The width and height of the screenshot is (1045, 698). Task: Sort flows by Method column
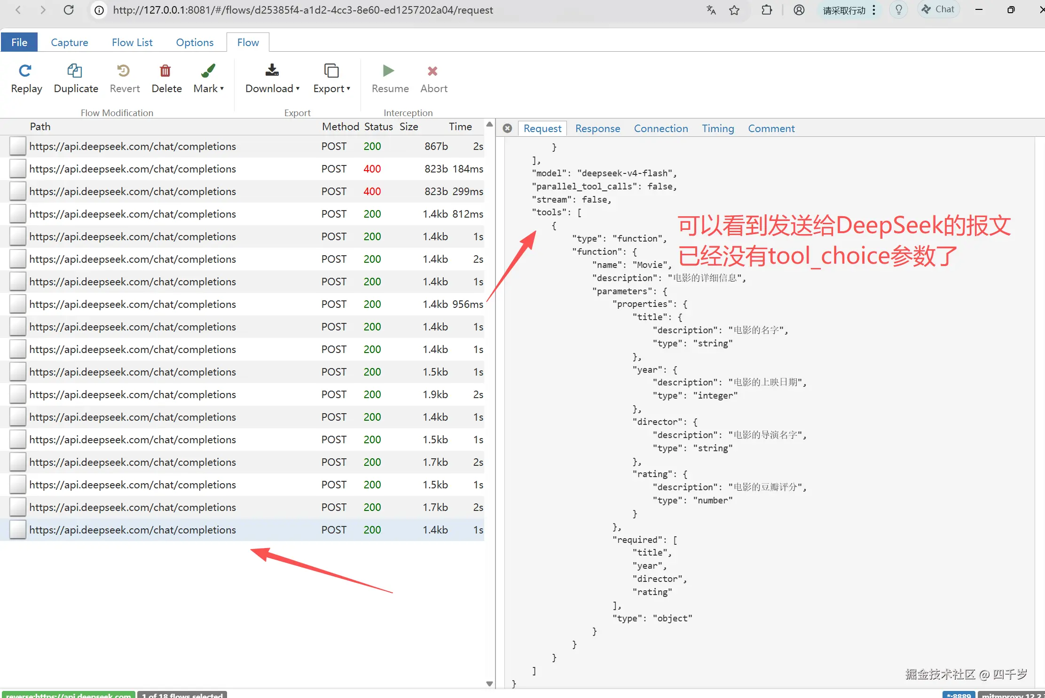tap(340, 126)
